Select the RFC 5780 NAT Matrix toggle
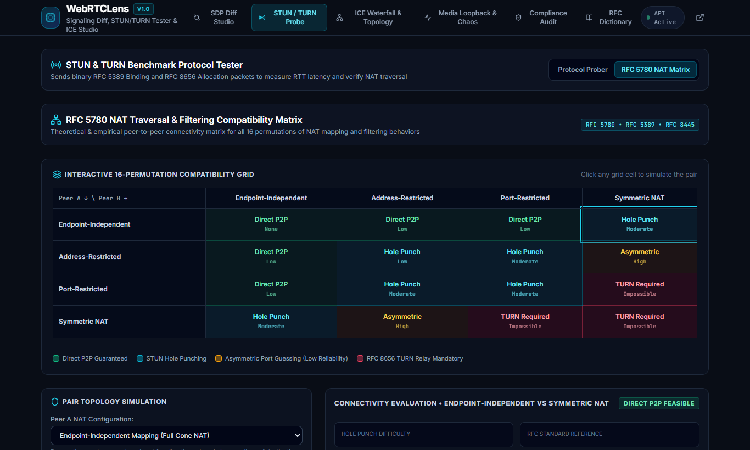 click(x=656, y=70)
